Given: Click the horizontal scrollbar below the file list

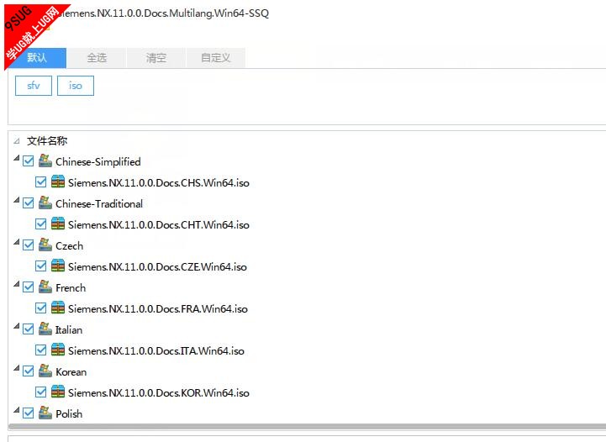Looking at the screenshot, I should coord(308,427).
